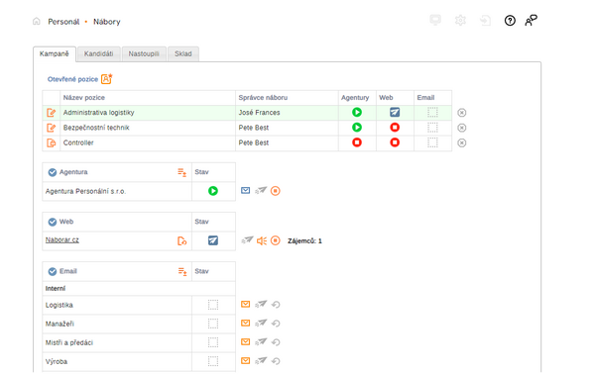Click Web sent status for Administrativa logistiky
The width and height of the screenshot is (595, 374).
point(395,112)
